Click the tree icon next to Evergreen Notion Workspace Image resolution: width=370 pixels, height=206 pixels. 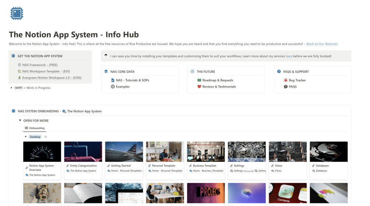pyautogui.click(x=20, y=77)
